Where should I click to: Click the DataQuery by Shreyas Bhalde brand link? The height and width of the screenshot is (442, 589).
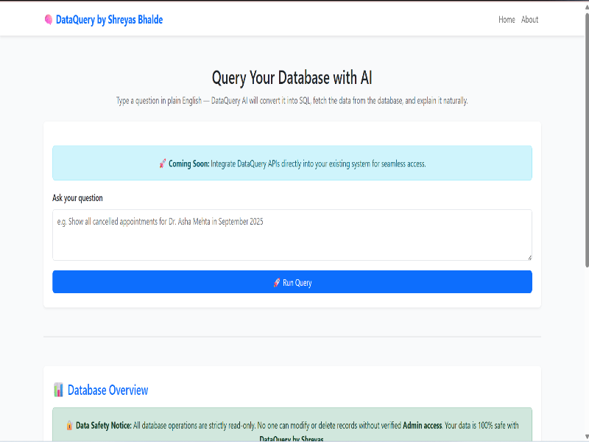pos(107,19)
